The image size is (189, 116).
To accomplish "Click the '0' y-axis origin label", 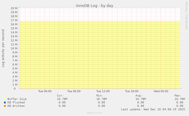I will pos(15,89).
